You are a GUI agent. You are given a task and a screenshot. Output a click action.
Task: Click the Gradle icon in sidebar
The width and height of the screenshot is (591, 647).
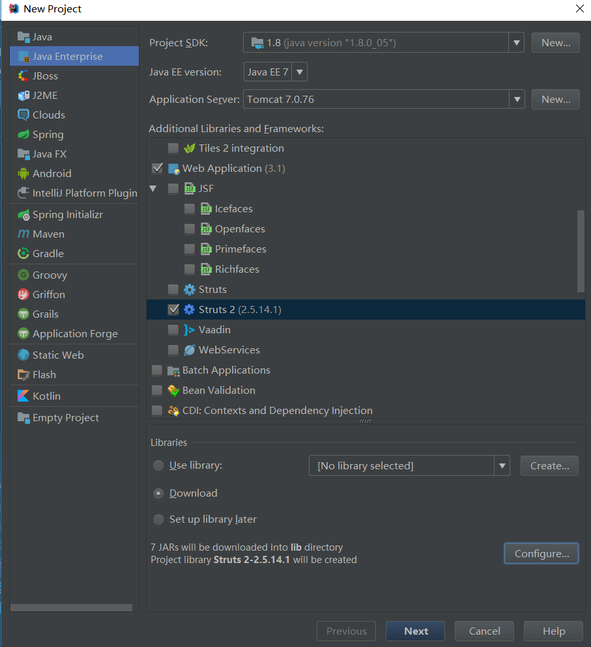[x=23, y=253]
